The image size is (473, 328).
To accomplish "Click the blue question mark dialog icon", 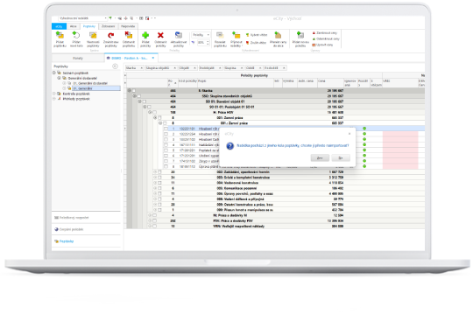I will (x=229, y=146).
